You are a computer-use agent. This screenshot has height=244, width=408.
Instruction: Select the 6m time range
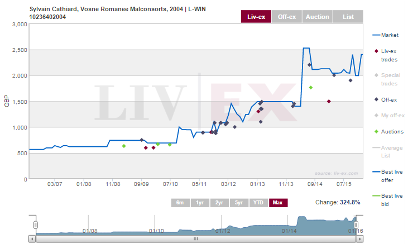(x=180, y=203)
